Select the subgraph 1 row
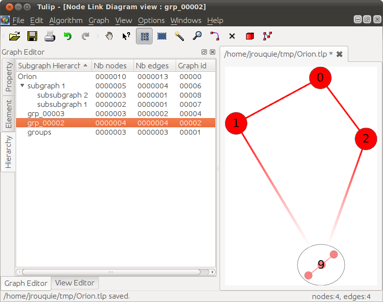 coord(115,86)
